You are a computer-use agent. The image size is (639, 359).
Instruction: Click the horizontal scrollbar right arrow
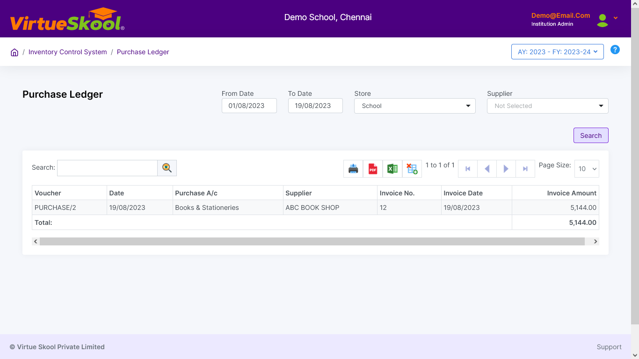coord(595,242)
